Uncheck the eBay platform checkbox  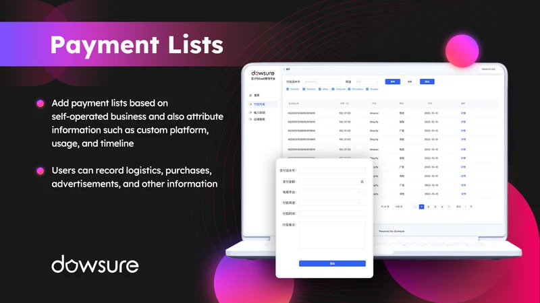pos(319,89)
